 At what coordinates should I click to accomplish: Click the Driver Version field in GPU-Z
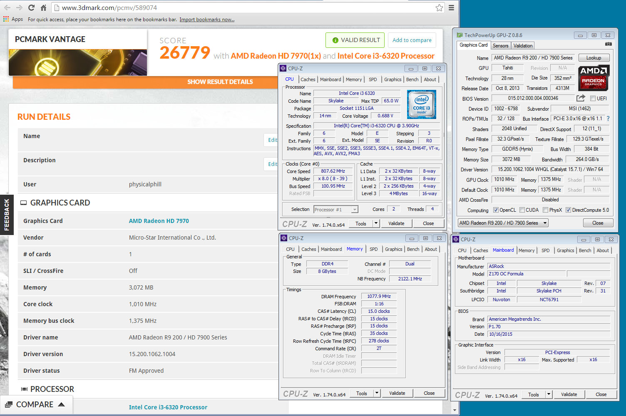[x=550, y=169]
